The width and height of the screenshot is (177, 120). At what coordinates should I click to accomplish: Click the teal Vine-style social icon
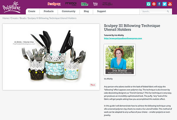[x=148, y=4]
